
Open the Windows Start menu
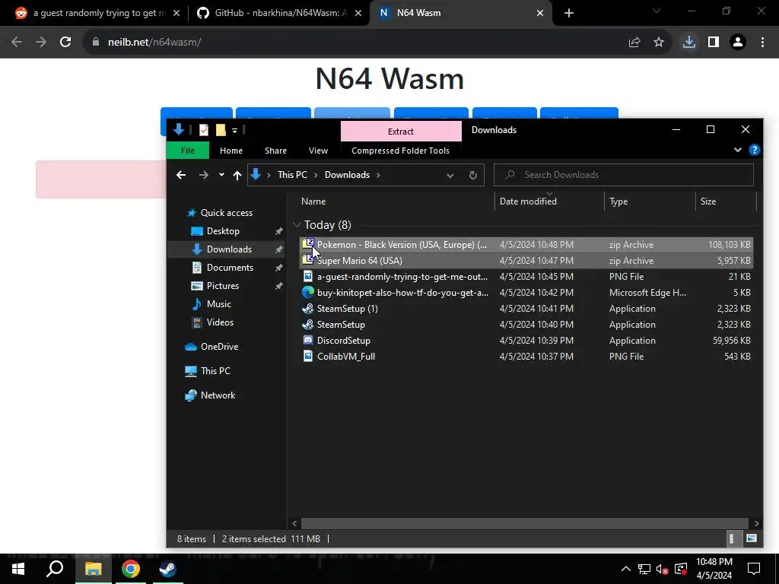(18, 569)
